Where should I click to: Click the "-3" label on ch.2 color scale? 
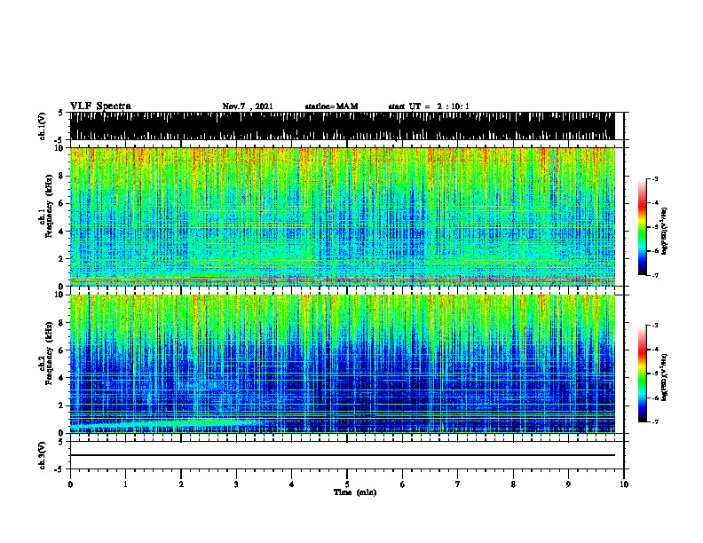point(654,326)
